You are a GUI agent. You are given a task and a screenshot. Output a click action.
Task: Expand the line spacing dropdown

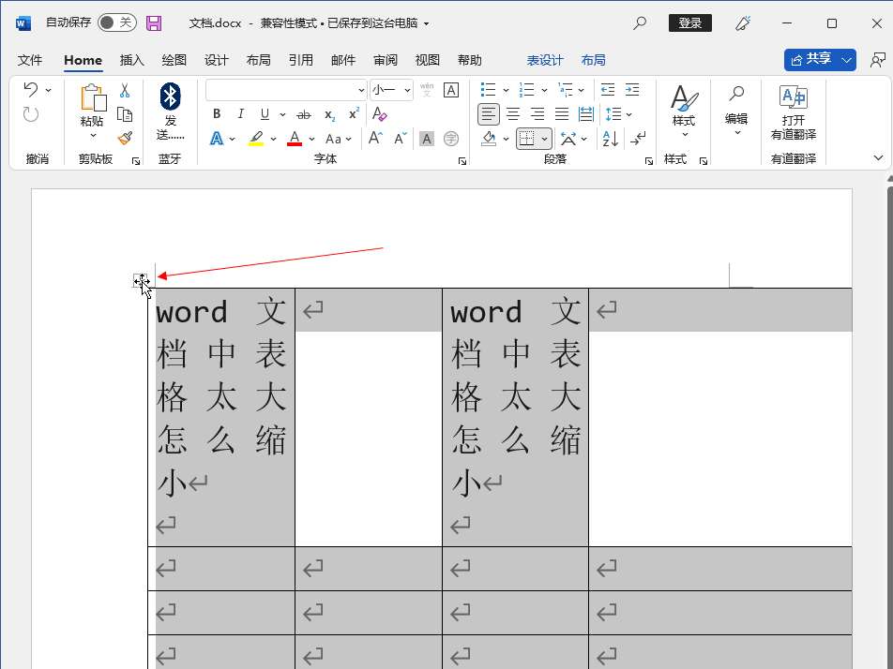[x=628, y=115]
